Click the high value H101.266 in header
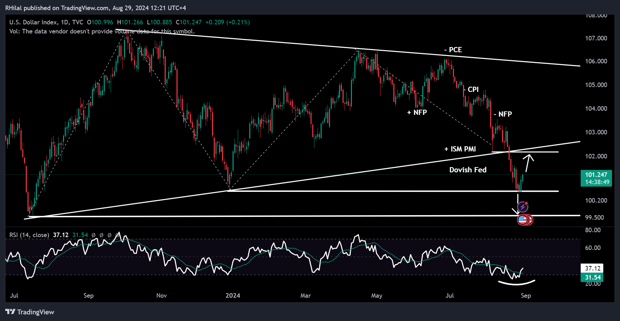 tap(130, 22)
